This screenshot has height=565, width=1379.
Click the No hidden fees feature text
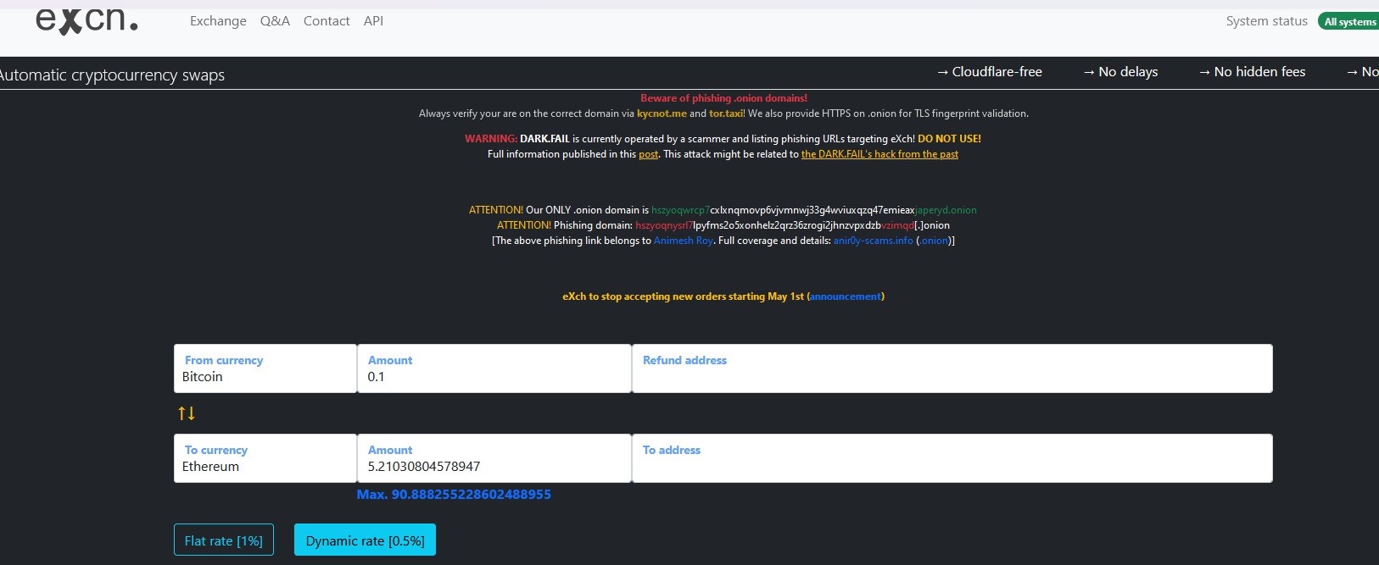point(1252,72)
